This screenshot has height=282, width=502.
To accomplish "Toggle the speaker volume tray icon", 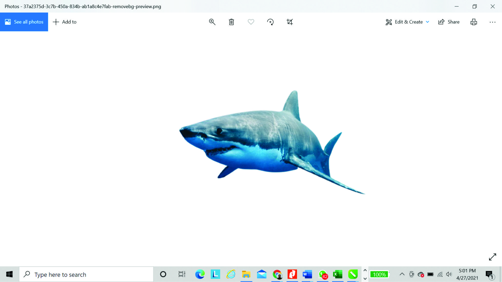I will (x=449, y=274).
